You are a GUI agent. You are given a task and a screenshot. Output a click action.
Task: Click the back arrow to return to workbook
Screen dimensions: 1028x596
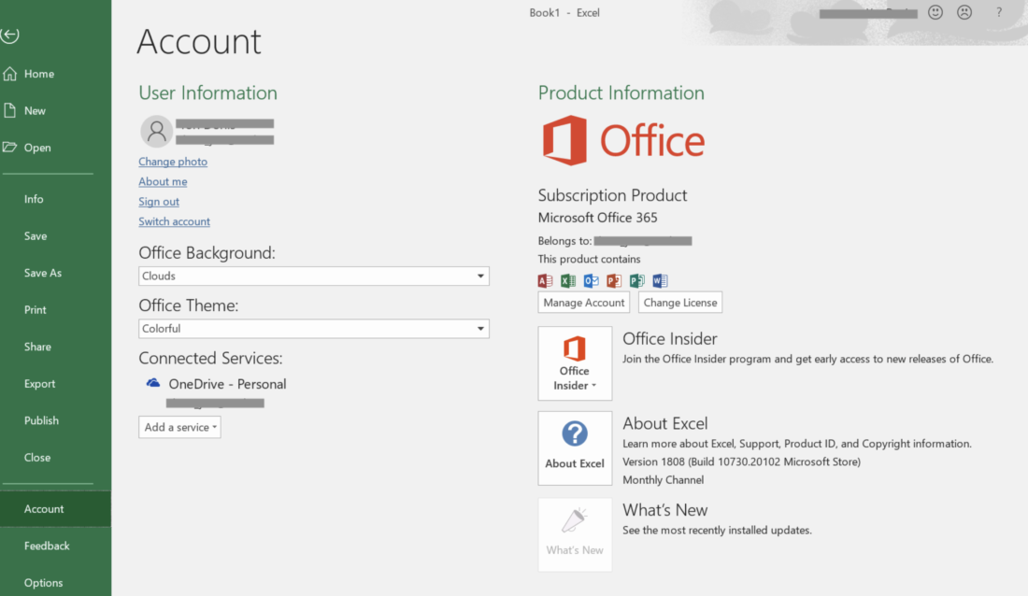tap(10, 35)
